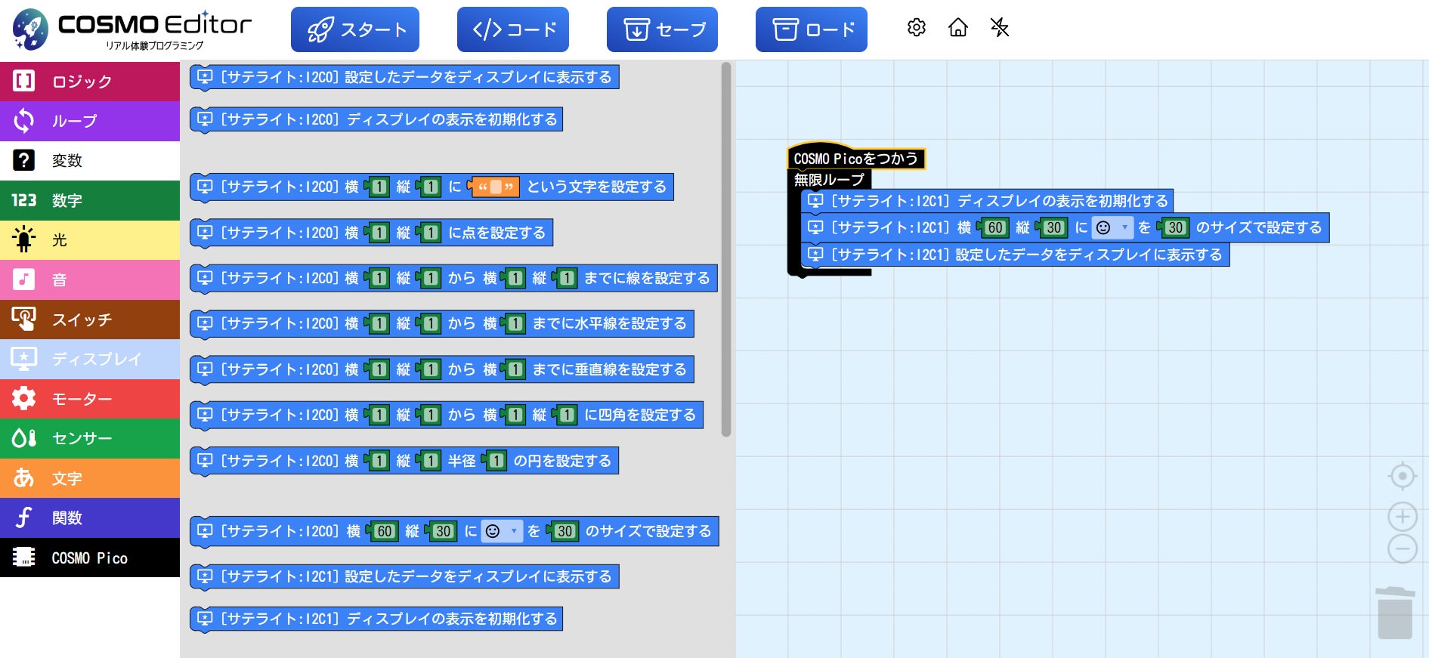
Task: Click the 横 value 60 in workspace block
Action: click(x=995, y=227)
